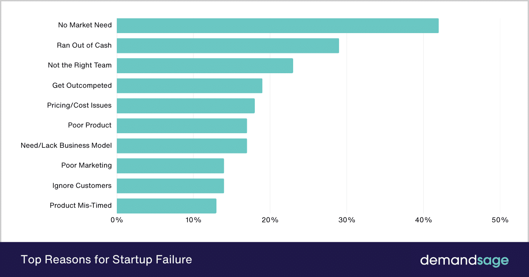
Task: Select the Poor Marketing bar
Action: (170, 166)
